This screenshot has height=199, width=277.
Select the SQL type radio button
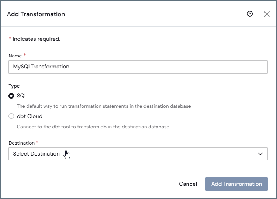pyautogui.click(x=11, y=96)
